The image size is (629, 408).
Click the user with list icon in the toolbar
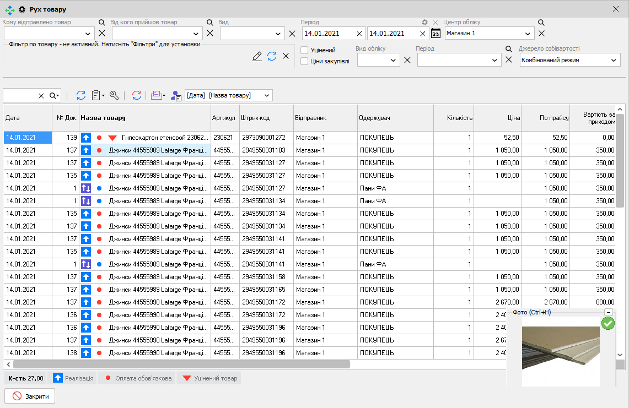click(x=176, y=96)
